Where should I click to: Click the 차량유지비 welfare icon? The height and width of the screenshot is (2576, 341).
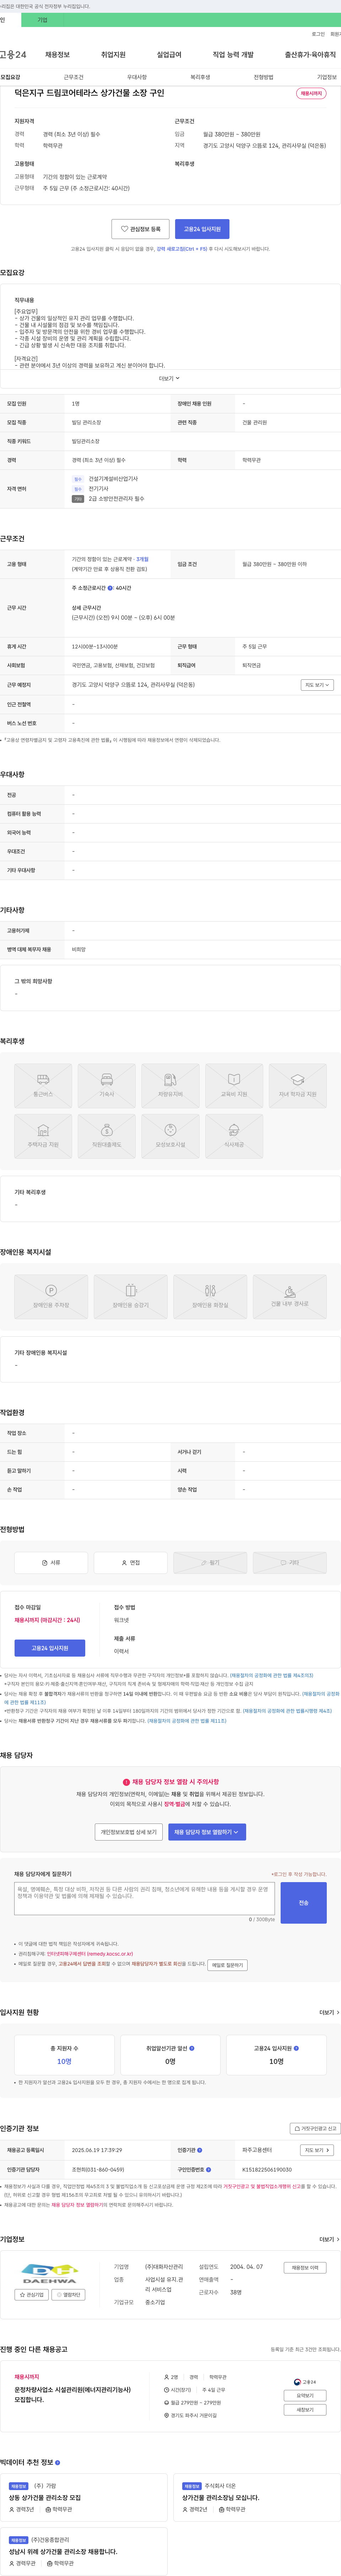[170, 1086]
